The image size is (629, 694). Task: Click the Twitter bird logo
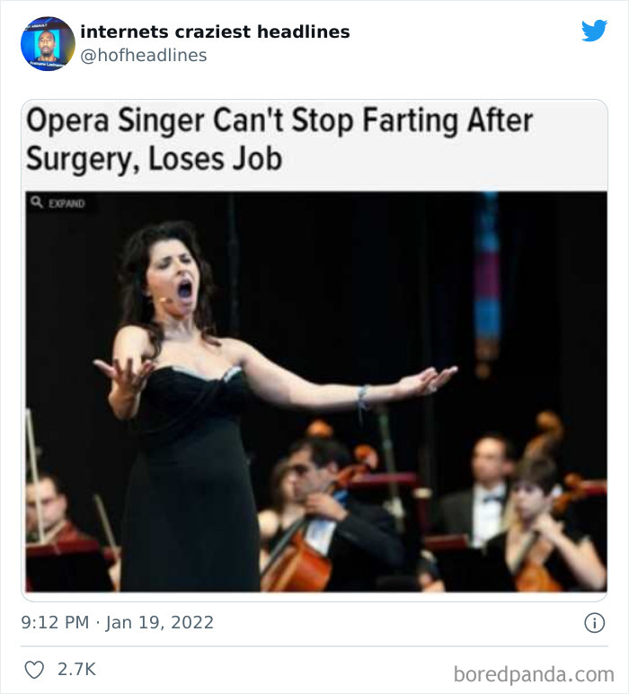point(594,31)
